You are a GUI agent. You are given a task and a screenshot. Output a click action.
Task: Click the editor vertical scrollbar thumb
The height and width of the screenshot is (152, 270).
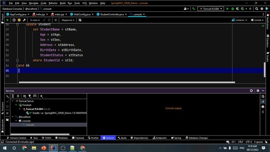pos(265,70)
